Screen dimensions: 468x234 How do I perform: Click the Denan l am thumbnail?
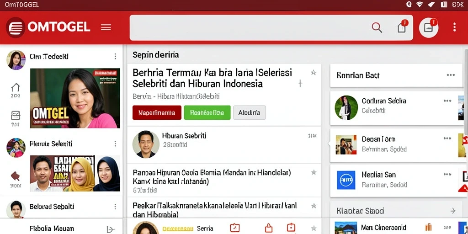point(346,145)
